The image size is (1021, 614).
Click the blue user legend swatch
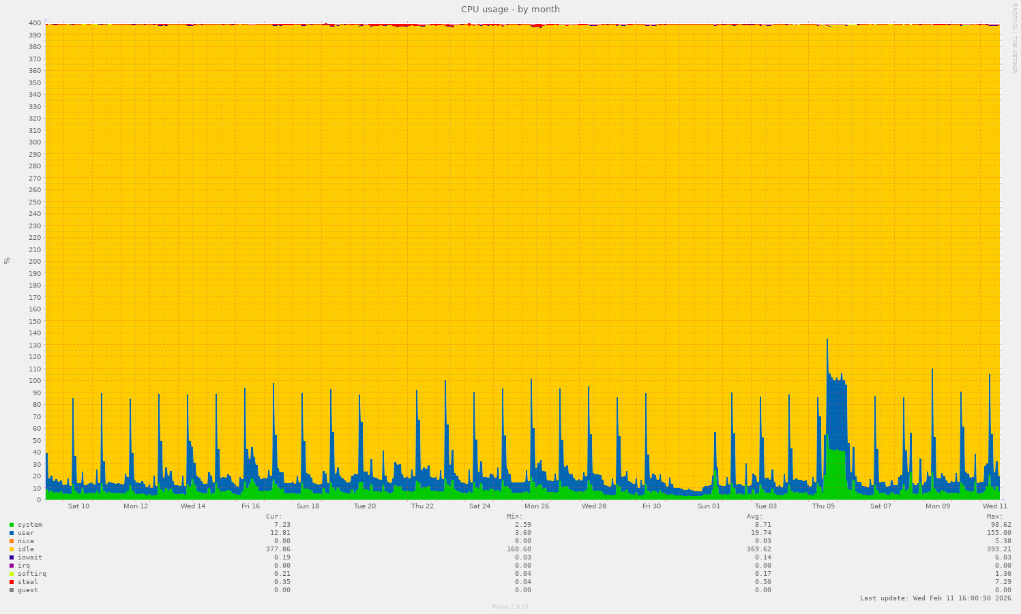[x=10, y=533]
